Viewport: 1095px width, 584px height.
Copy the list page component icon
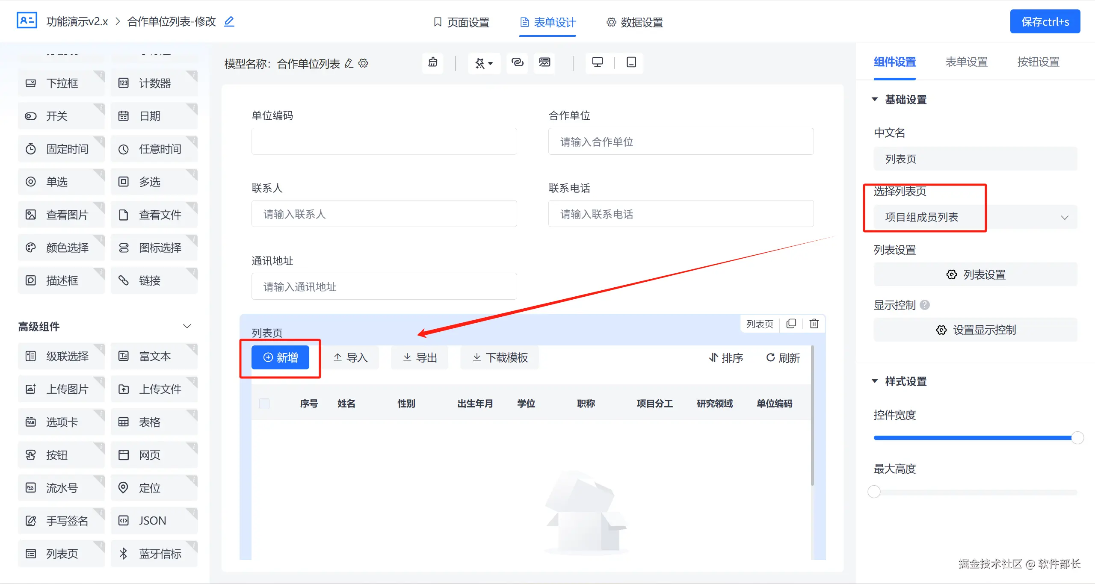click(x=791, y=324)
